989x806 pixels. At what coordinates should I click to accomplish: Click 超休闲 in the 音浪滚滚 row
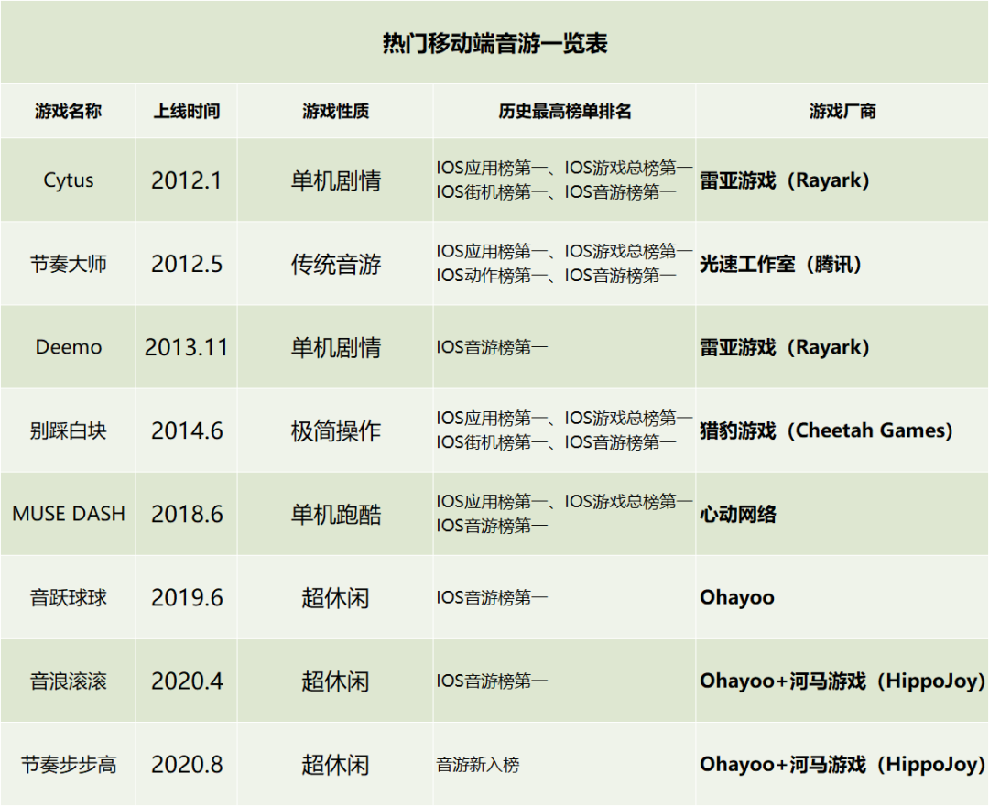click(335, 681)
